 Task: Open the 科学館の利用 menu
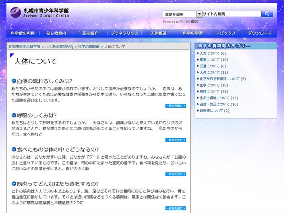pos(23,33)
